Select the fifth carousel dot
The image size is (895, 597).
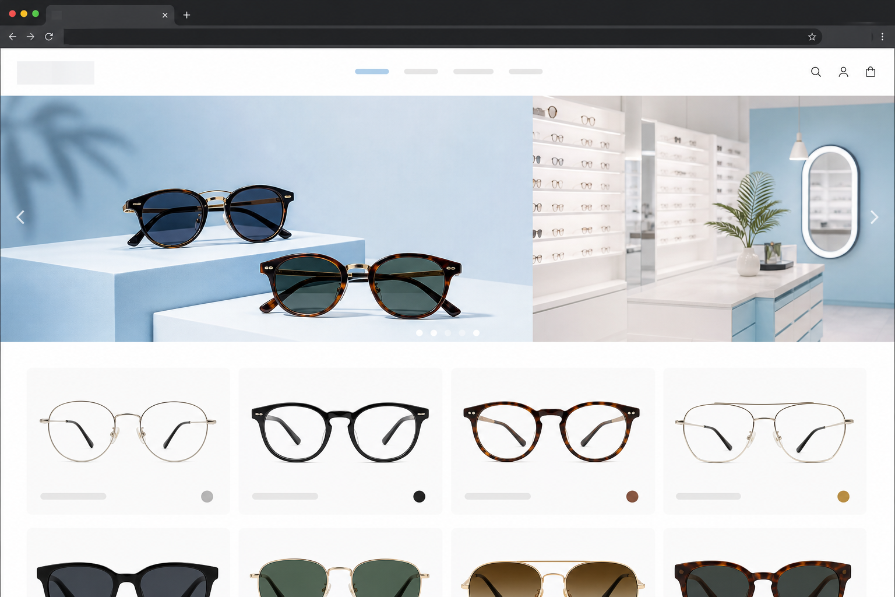(x=476, y=333)
